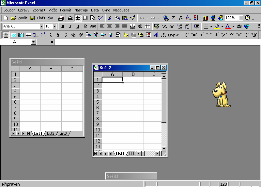This screenshot has width=261, height=187.
Task: Open the Formát menu
Action: point(66,10)
